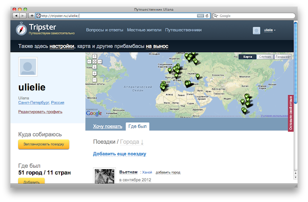Switch map to Ландшафт view
Viewport: 308px width, 202px height.
tap(282, 56)
